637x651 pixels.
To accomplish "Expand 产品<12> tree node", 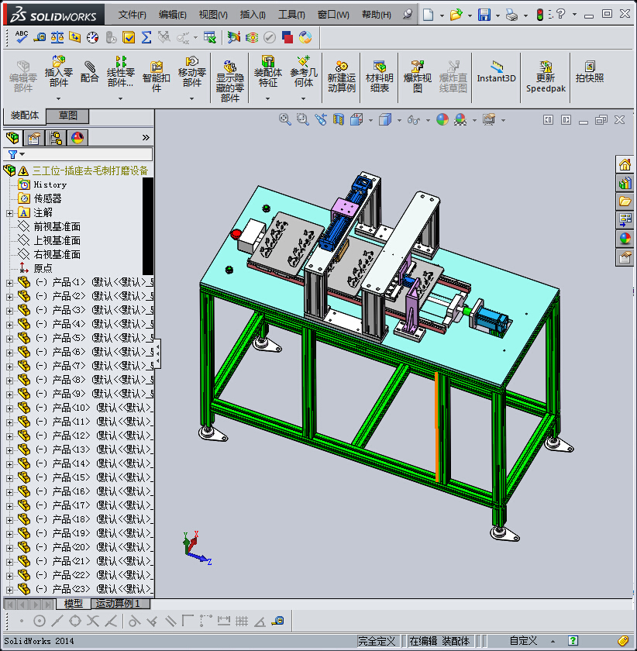I will (x=9, y=436).
